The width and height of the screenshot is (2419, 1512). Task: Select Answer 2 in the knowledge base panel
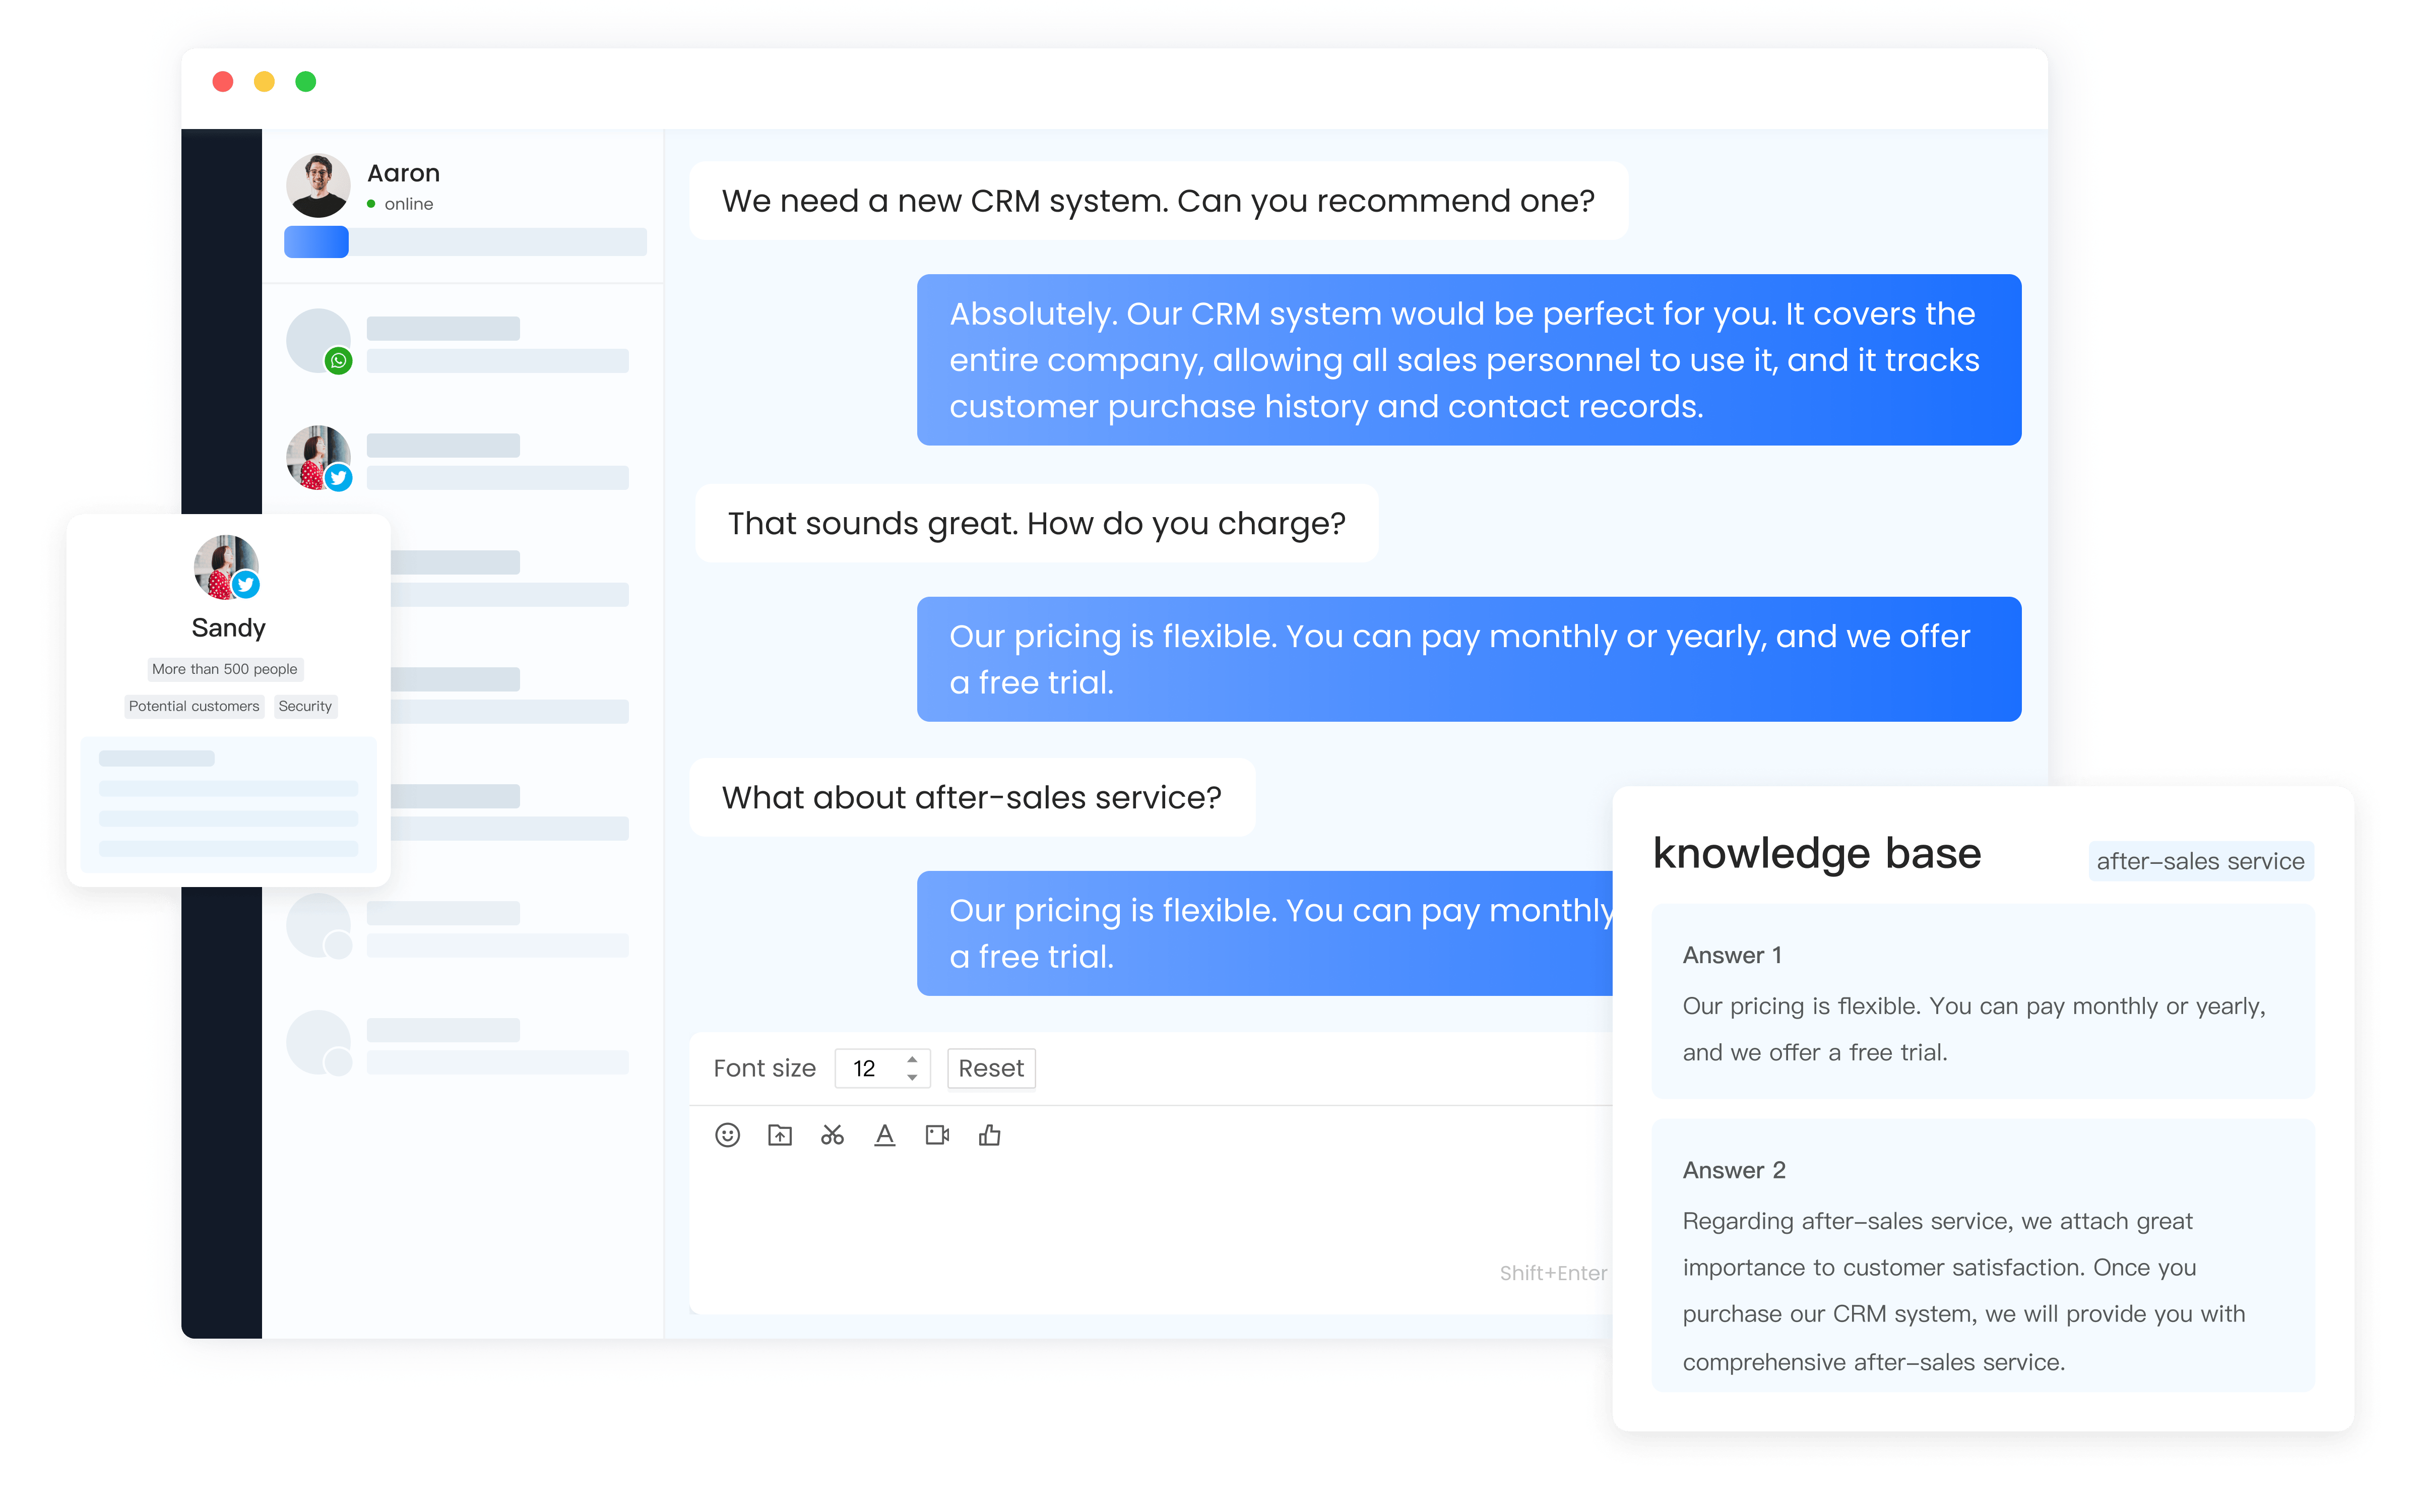1734,1170
